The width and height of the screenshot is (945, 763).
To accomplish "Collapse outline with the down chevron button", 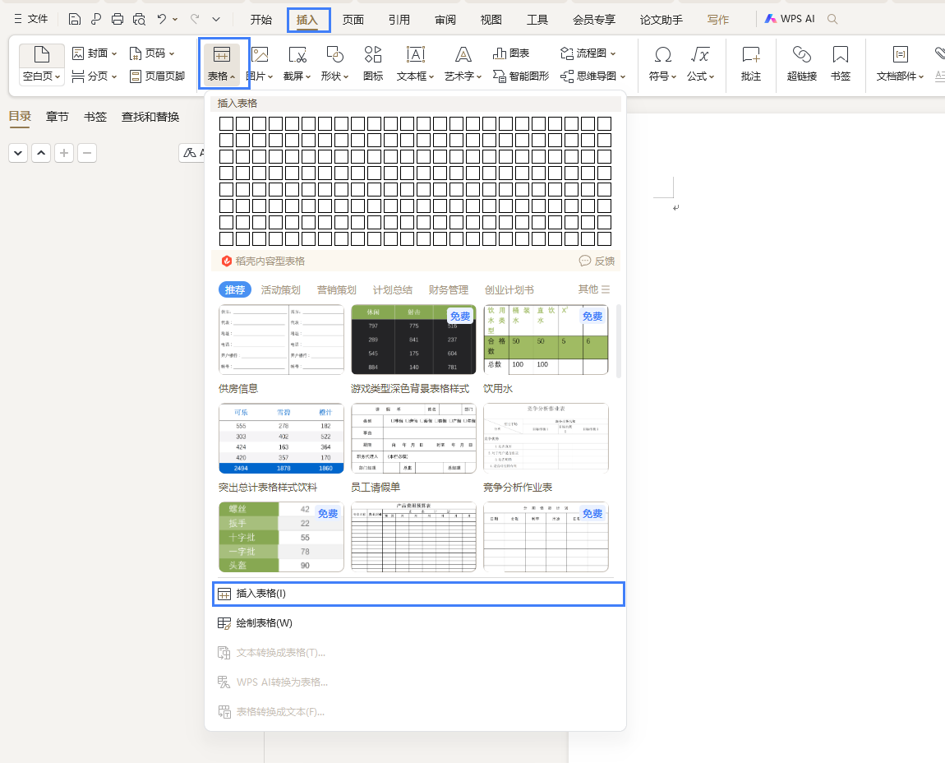I will coord(18,153).
